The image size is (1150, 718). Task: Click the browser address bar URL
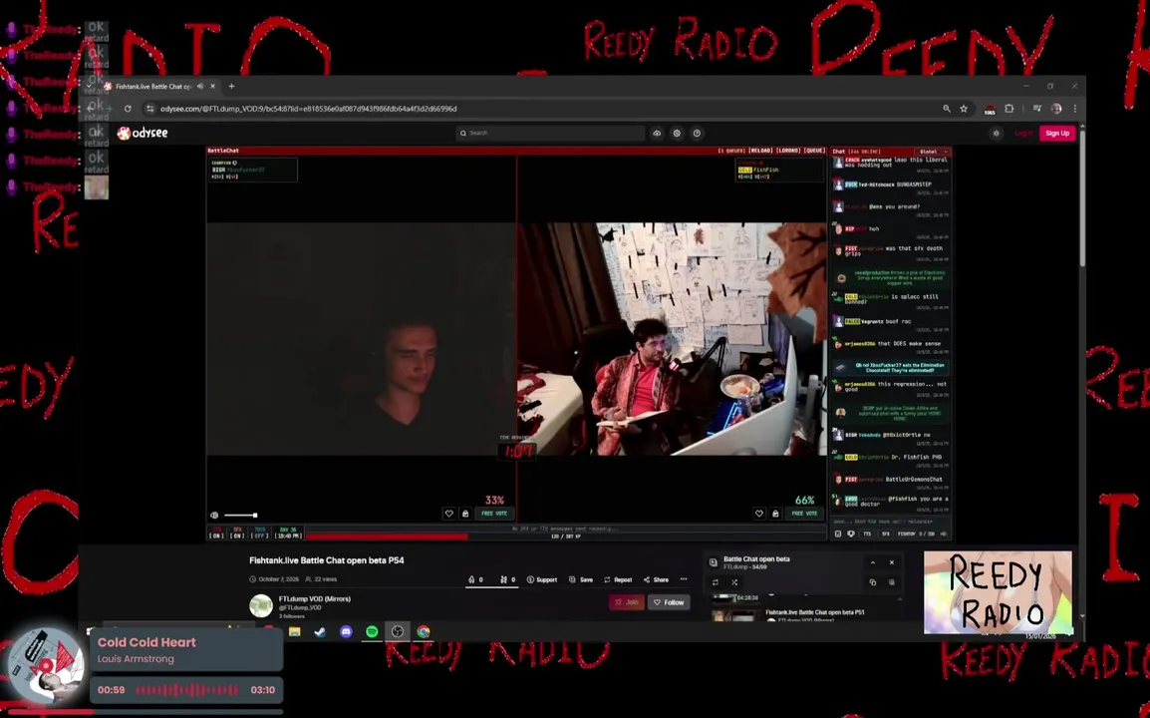pyautogui.click(x=309, y=109)
